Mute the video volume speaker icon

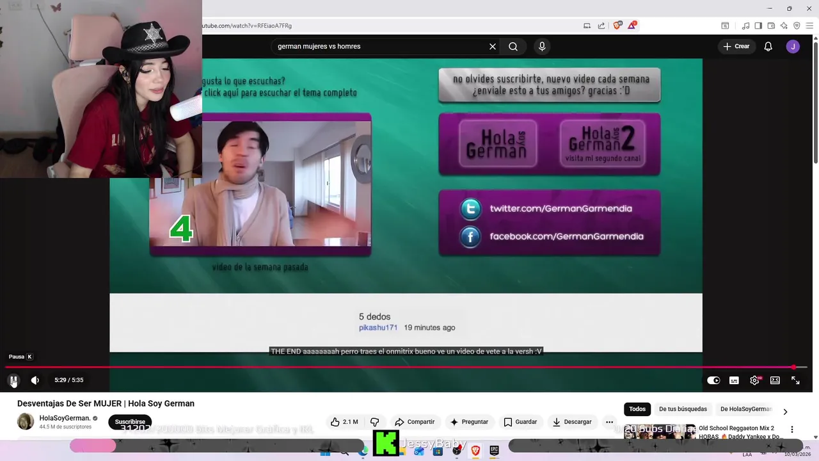click(x=35, y=380)
